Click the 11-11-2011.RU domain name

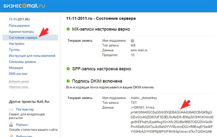(19, 19)
